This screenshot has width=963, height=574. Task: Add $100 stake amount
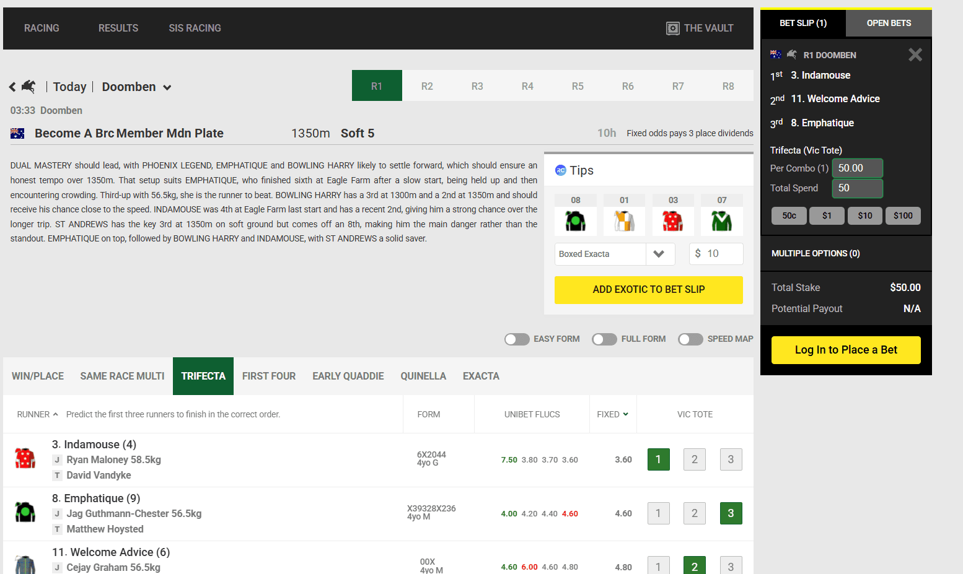pos(903,215)
